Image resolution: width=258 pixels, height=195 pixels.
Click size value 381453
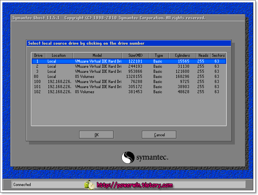pyautogui.click(x=135, y=92)
